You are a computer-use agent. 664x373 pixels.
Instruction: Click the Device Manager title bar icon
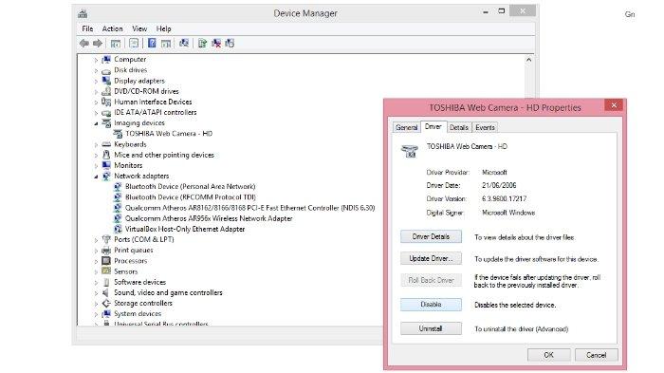pyautogui.click(x=83, y=13)
